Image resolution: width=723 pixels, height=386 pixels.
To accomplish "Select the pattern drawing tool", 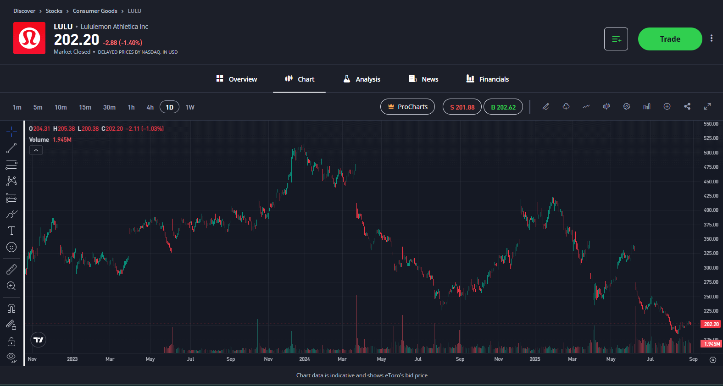I will (x=11, y=181).
